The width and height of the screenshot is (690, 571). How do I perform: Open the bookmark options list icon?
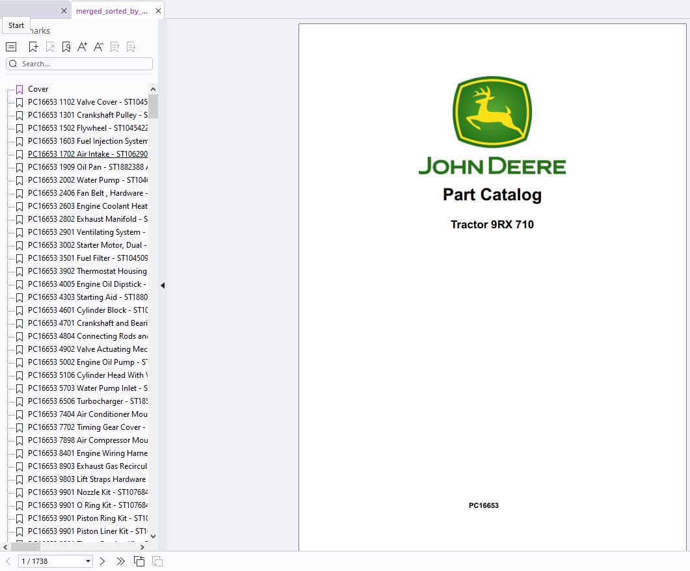(11, 47)
